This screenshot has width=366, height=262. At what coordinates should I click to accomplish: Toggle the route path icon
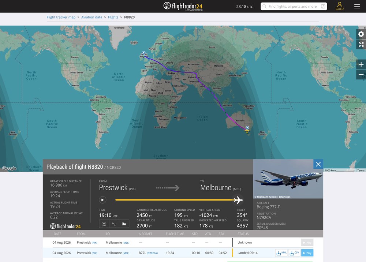[x=114, y=224]
